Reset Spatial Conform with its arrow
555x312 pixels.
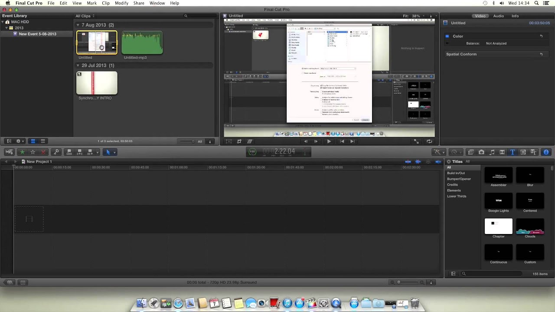[541, 54]
